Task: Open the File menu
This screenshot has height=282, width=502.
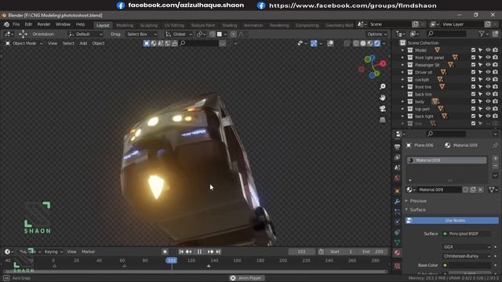Action: click(16, 24)
